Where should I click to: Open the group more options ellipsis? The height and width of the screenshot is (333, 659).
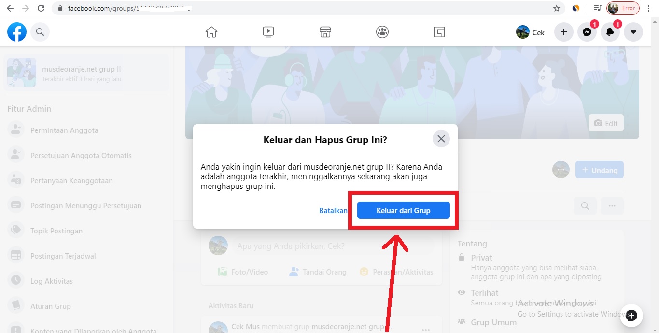612,206
